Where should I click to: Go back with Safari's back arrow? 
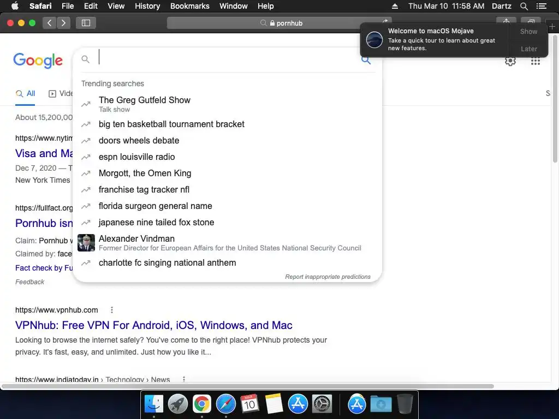point(49,23)
